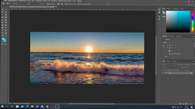Select the Type tool
Viewport: 195px width, 109px height.
pyautogui.click(x=2, y=30)
